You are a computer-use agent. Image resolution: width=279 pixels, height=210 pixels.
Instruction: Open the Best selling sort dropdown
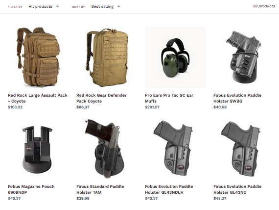pos(106,6)
